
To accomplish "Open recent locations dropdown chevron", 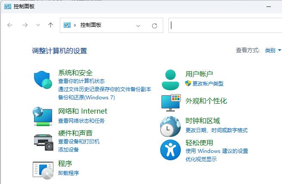I will pyautogui.click(x=38, y=25).
